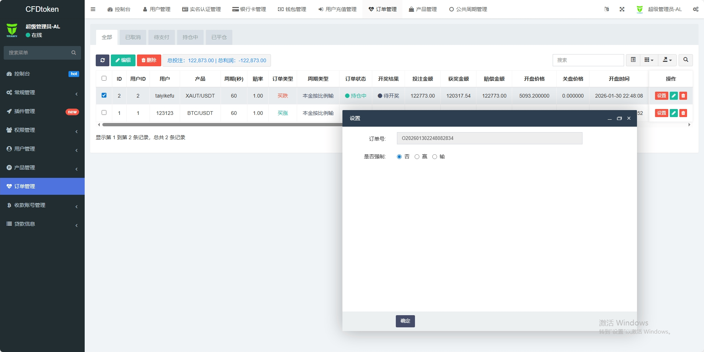Switch to 已取消 filter tab

coord(133,37)
